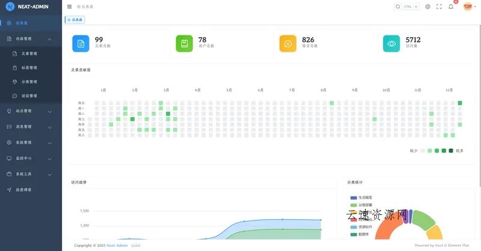Collapse the sidebar with the hamburger icon
Image resolution: width=481 pixels, height=251 pixels.
click(69, 7)
